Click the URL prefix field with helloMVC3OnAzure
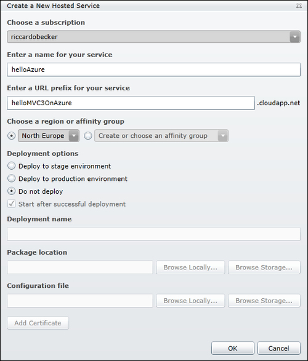 coord(131,103)
